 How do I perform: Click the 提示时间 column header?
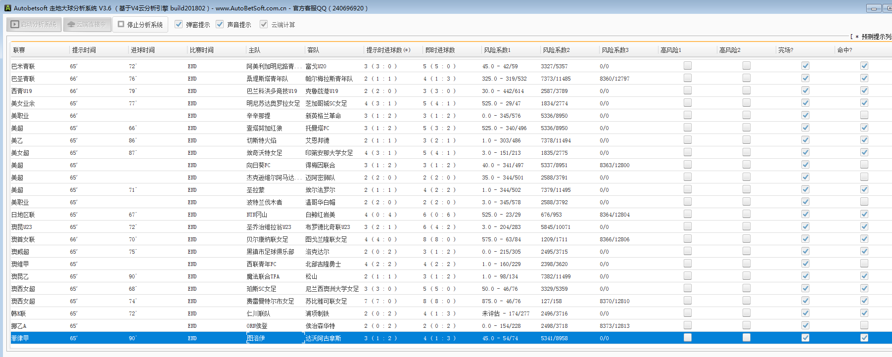pos(84,50)
